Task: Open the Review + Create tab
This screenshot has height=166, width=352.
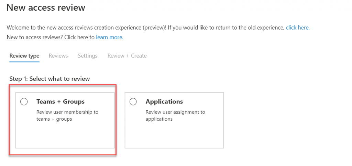Action: [127, 56]
